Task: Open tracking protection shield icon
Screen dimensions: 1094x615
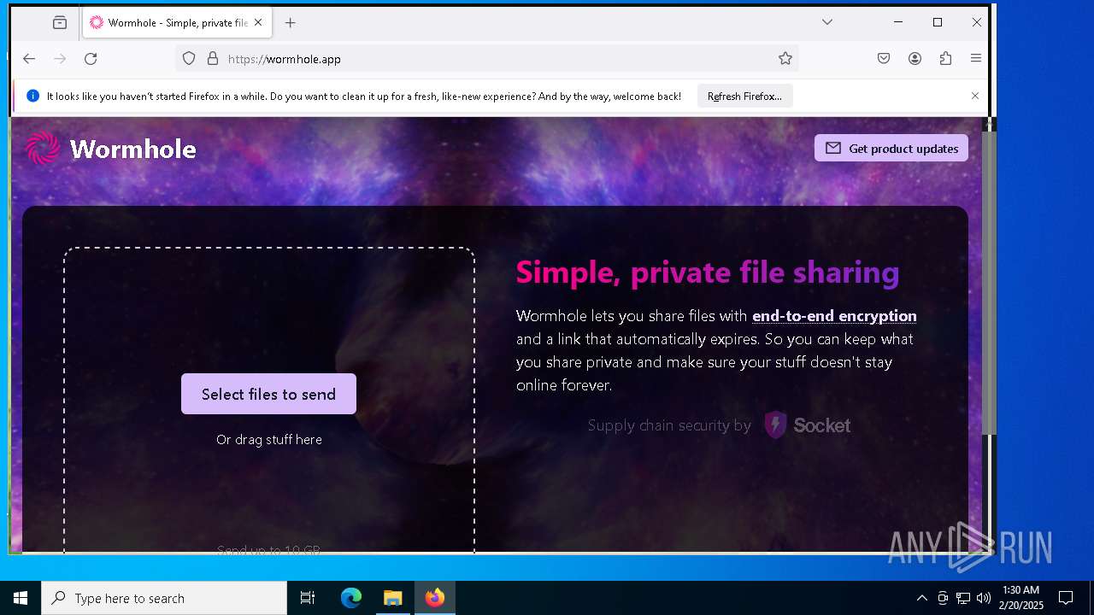Action: [x=189, y=59]
